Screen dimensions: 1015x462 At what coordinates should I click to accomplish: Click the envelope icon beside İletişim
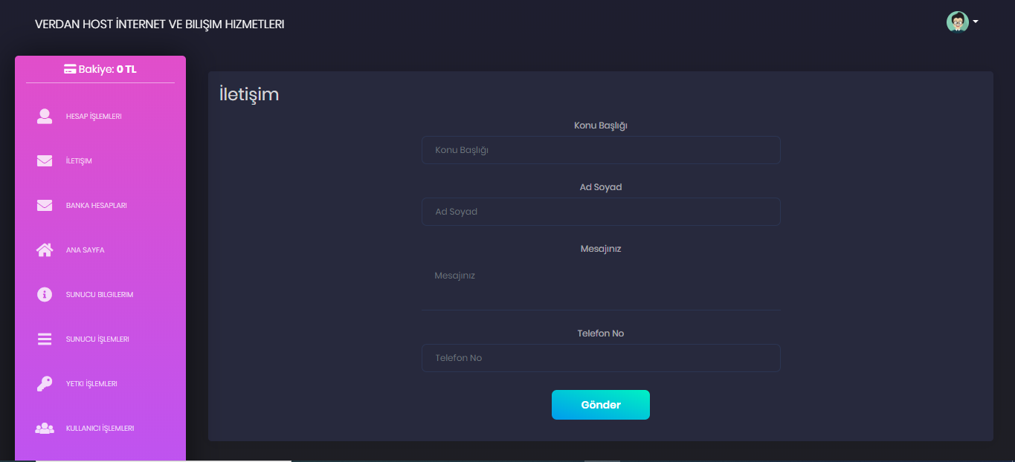45,161
